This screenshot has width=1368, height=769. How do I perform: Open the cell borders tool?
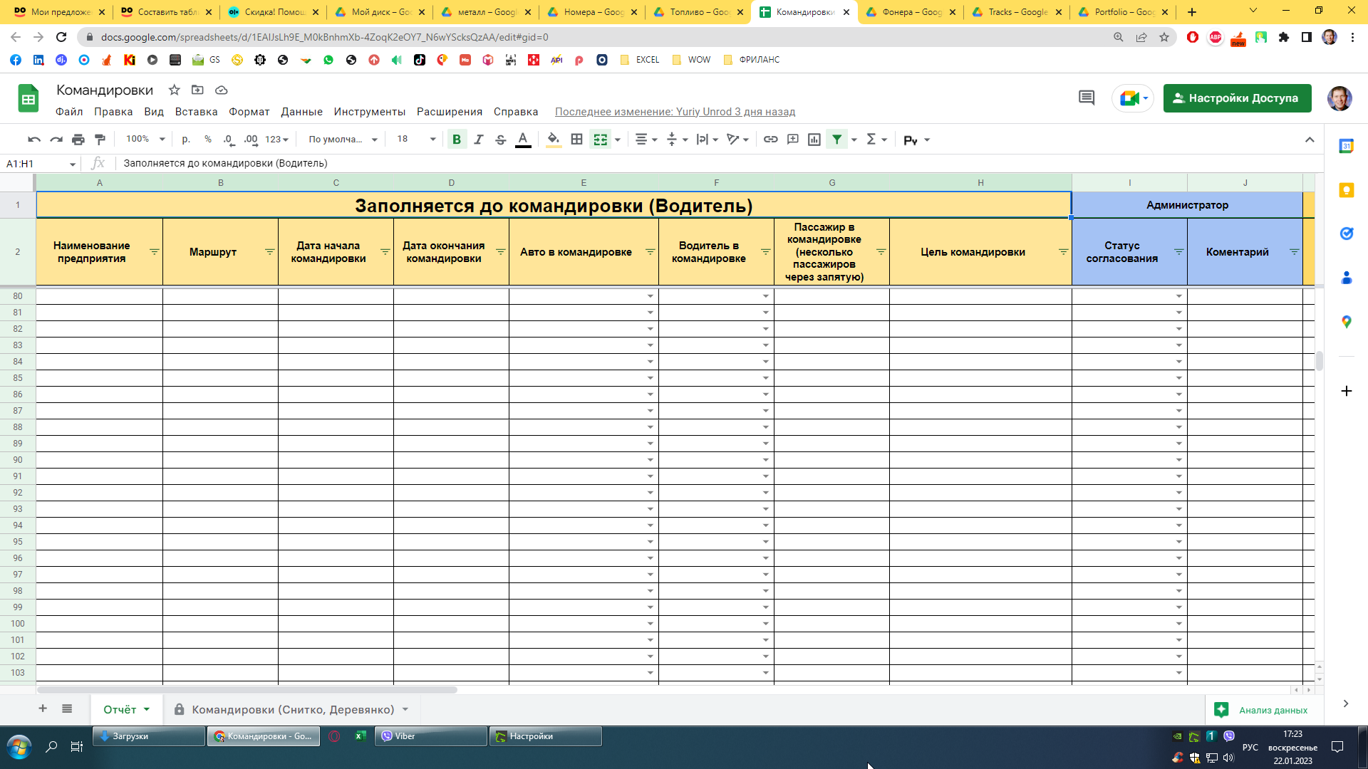[x=577, y=140]
